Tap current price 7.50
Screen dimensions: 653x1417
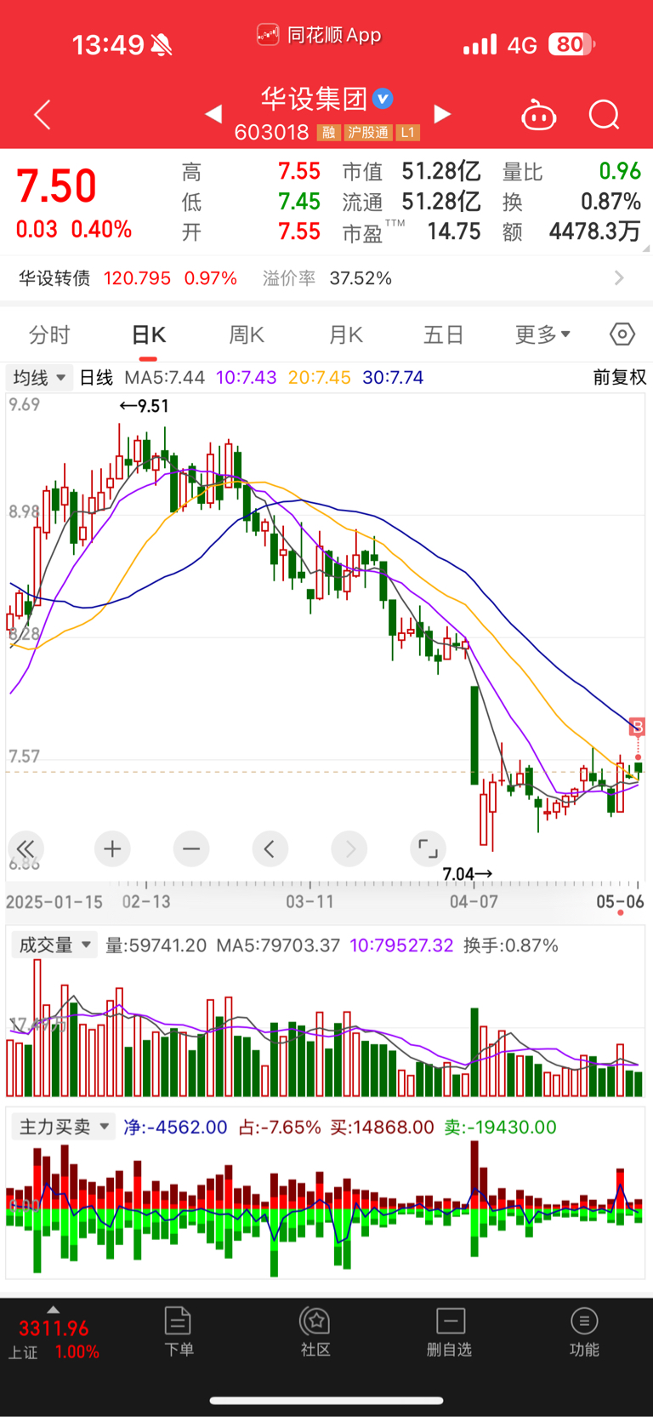click(x=56, y=186)
